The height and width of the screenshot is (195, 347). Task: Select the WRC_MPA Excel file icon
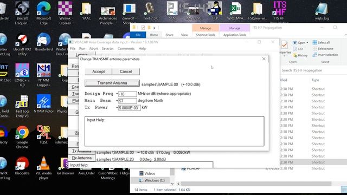coord(236,11)
